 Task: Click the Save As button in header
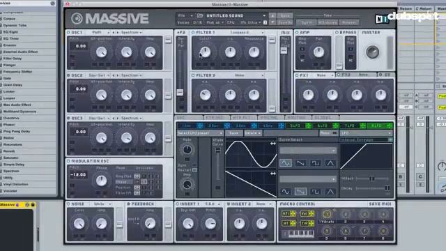285,22
